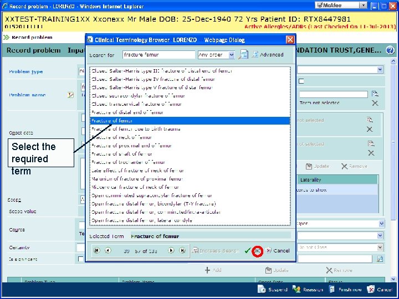Click Finish now in the bottom bar
This screenshot has height=299, width=399.
click(x=345, y=290)
